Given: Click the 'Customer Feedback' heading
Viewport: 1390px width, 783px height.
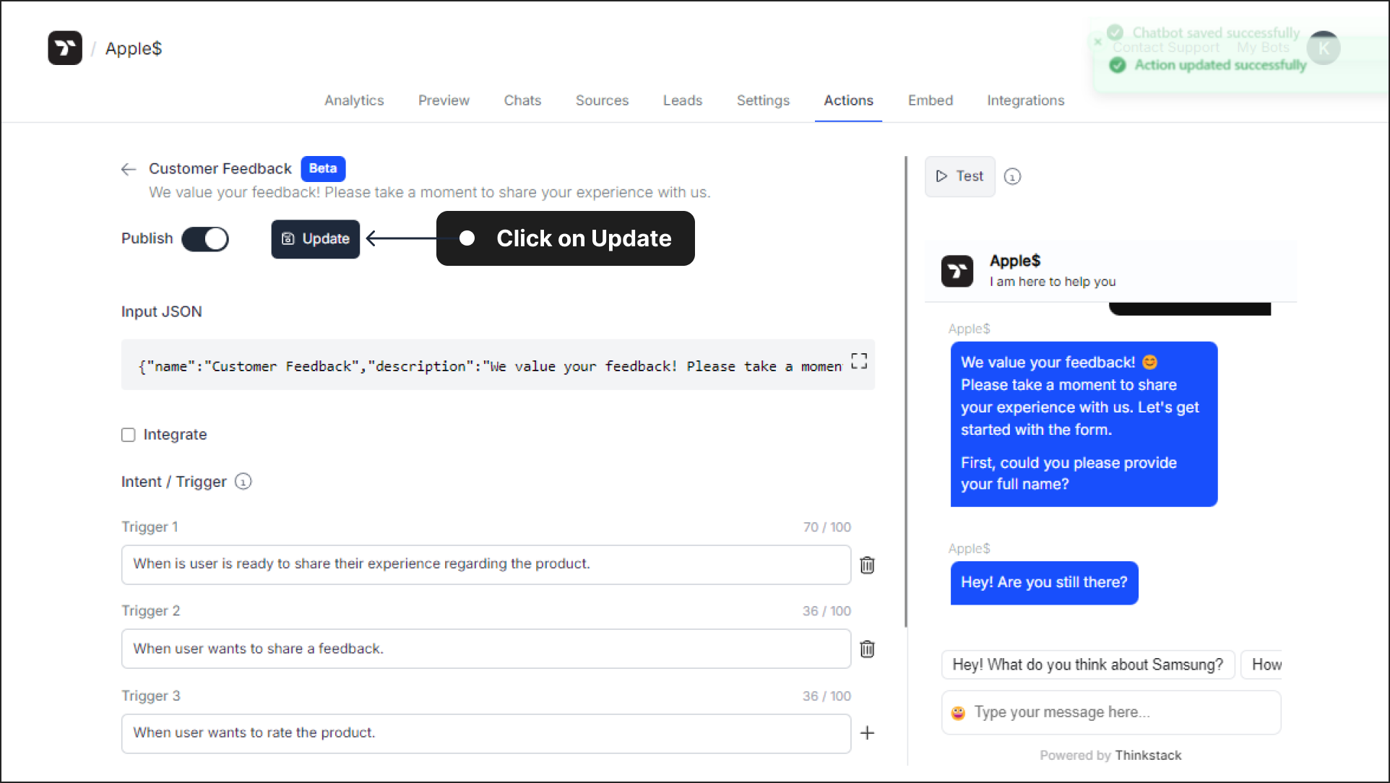Looking at the screenshot, I should (220, 168).
